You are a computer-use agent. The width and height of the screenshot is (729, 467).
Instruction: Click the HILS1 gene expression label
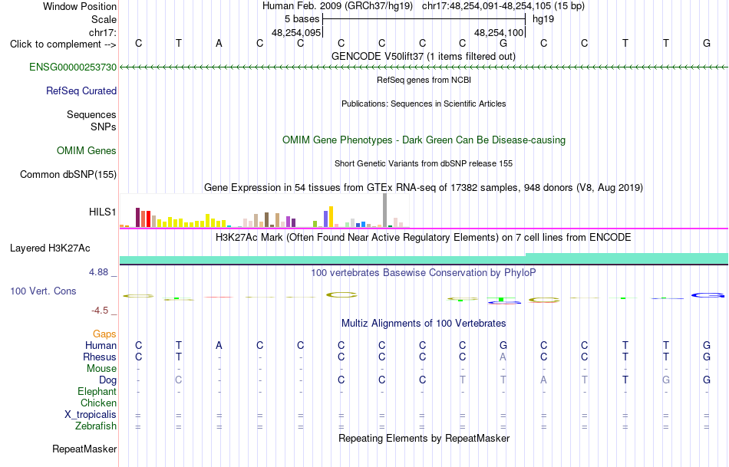point(102,212)
